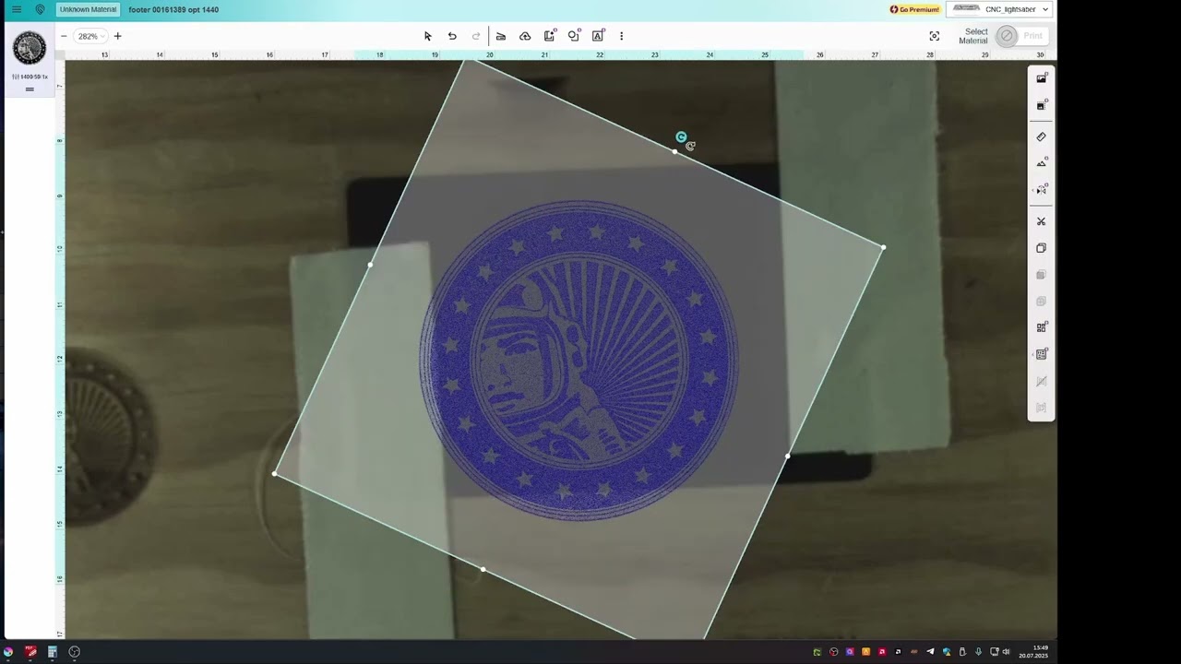Click the rotate handle above selection
The width and height of the screenshot is (1181, 664).
[x=681, y=137]
